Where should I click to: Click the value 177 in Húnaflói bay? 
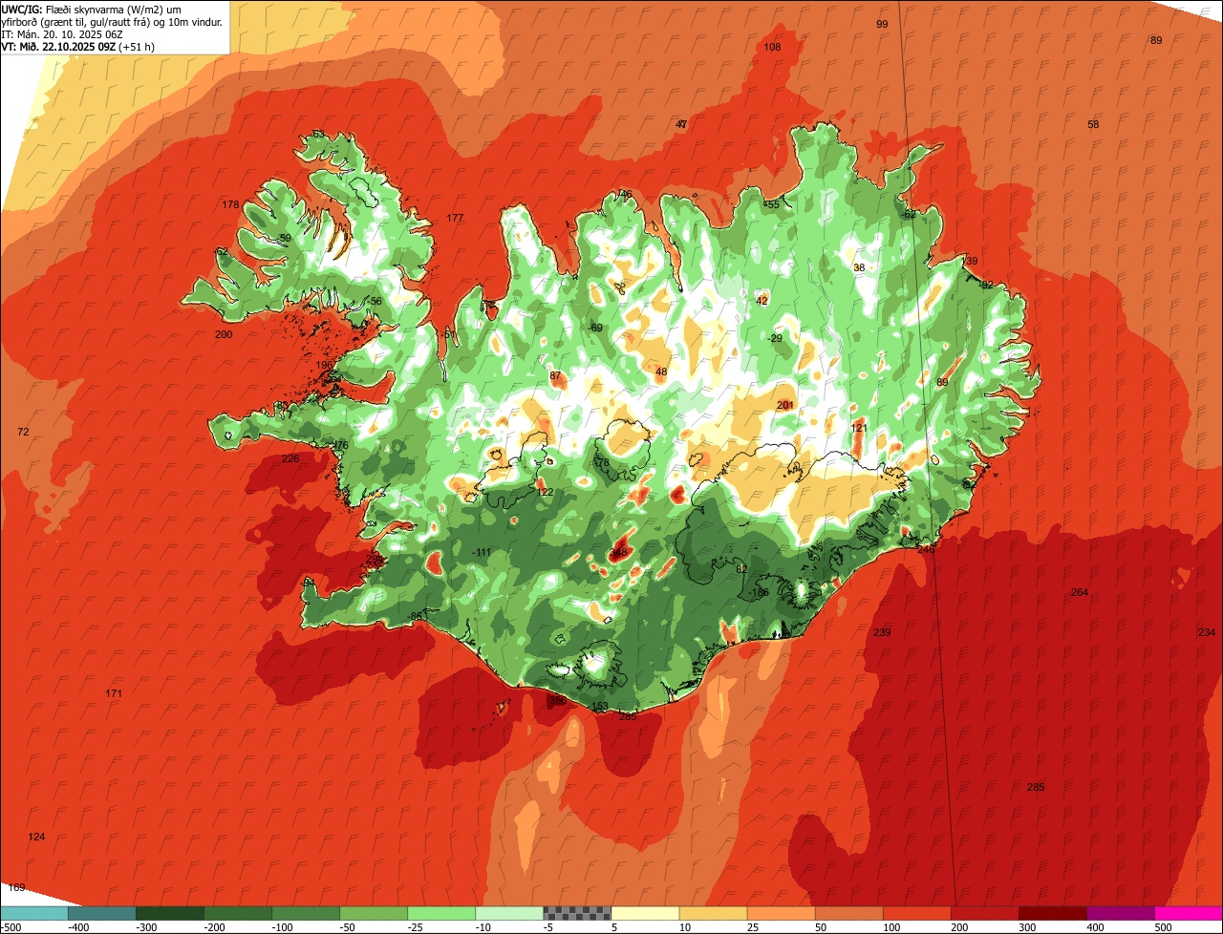pyautogui.click(x=455, y=218)
